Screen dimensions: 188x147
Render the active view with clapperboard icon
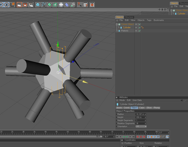[x=19, y=5]
